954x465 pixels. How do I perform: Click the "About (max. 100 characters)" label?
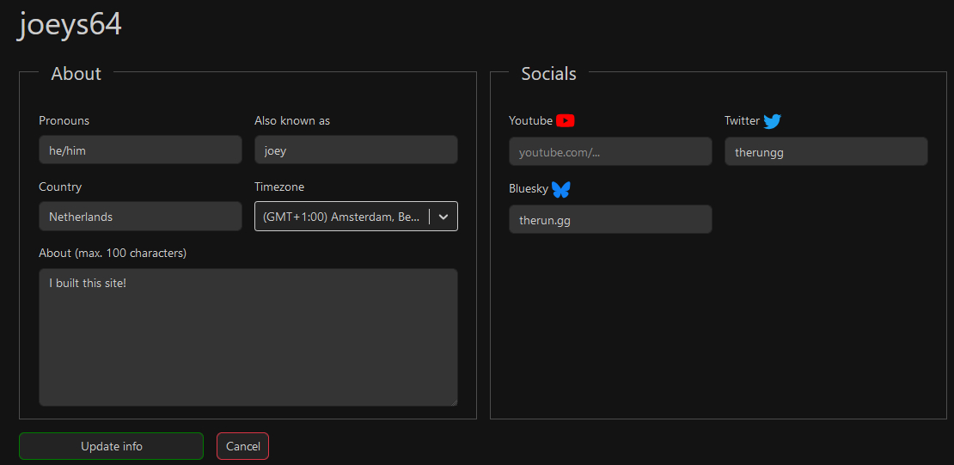tap(113, 253)
